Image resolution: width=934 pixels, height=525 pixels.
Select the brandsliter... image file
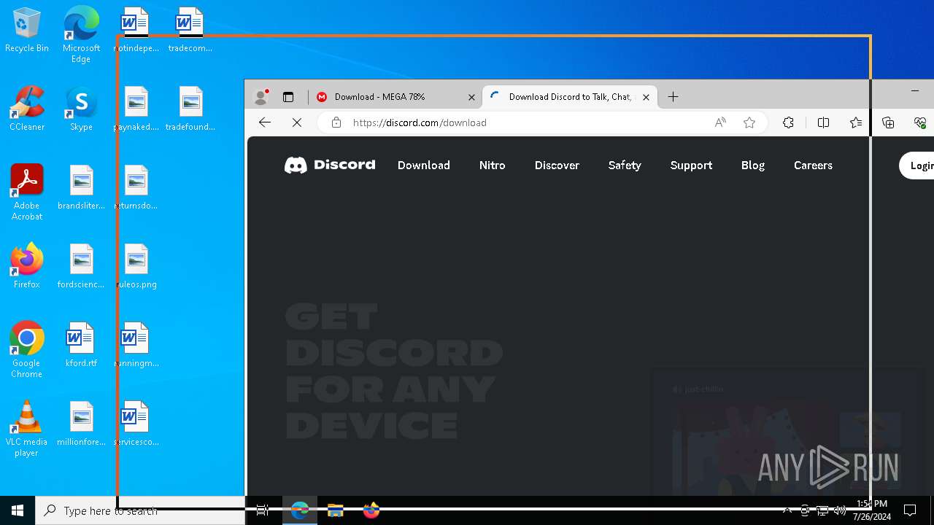pos(81,188)
